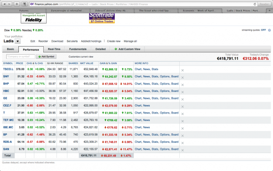Image resolution: width=273 pixels, height=171 pixels.
Task: Open TEF.MC symbol link
Action: [x=8, y=120]
